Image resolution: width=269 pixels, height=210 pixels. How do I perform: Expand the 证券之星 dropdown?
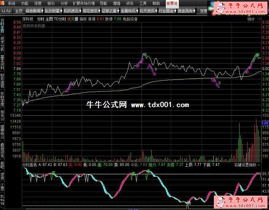(x=110, y=11)
